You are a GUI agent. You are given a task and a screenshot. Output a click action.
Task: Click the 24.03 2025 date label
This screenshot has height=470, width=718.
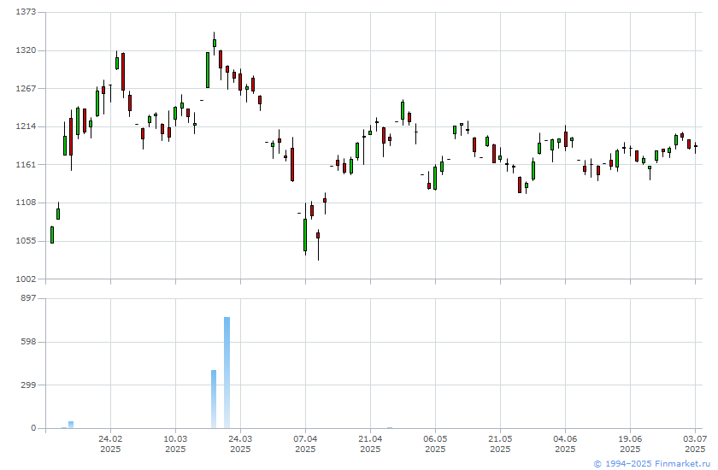240,444
